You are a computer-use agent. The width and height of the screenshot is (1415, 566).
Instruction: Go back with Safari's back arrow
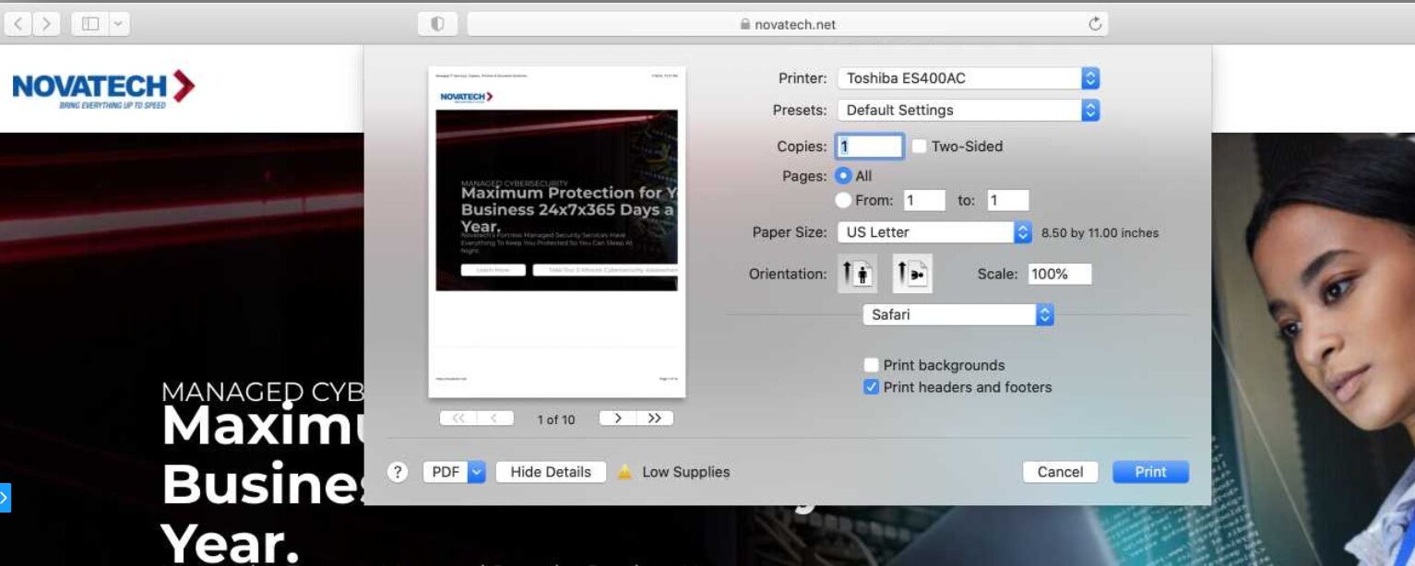pyautogui.click(x=18, y=24)
